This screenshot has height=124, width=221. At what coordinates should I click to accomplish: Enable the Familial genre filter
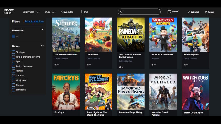[14, 71]
